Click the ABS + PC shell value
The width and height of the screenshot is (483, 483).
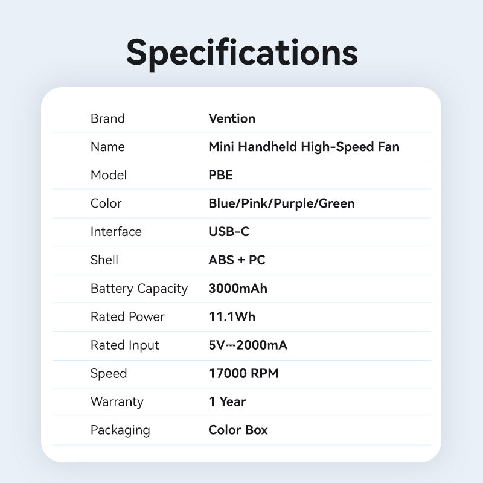(x=237, y=260)
